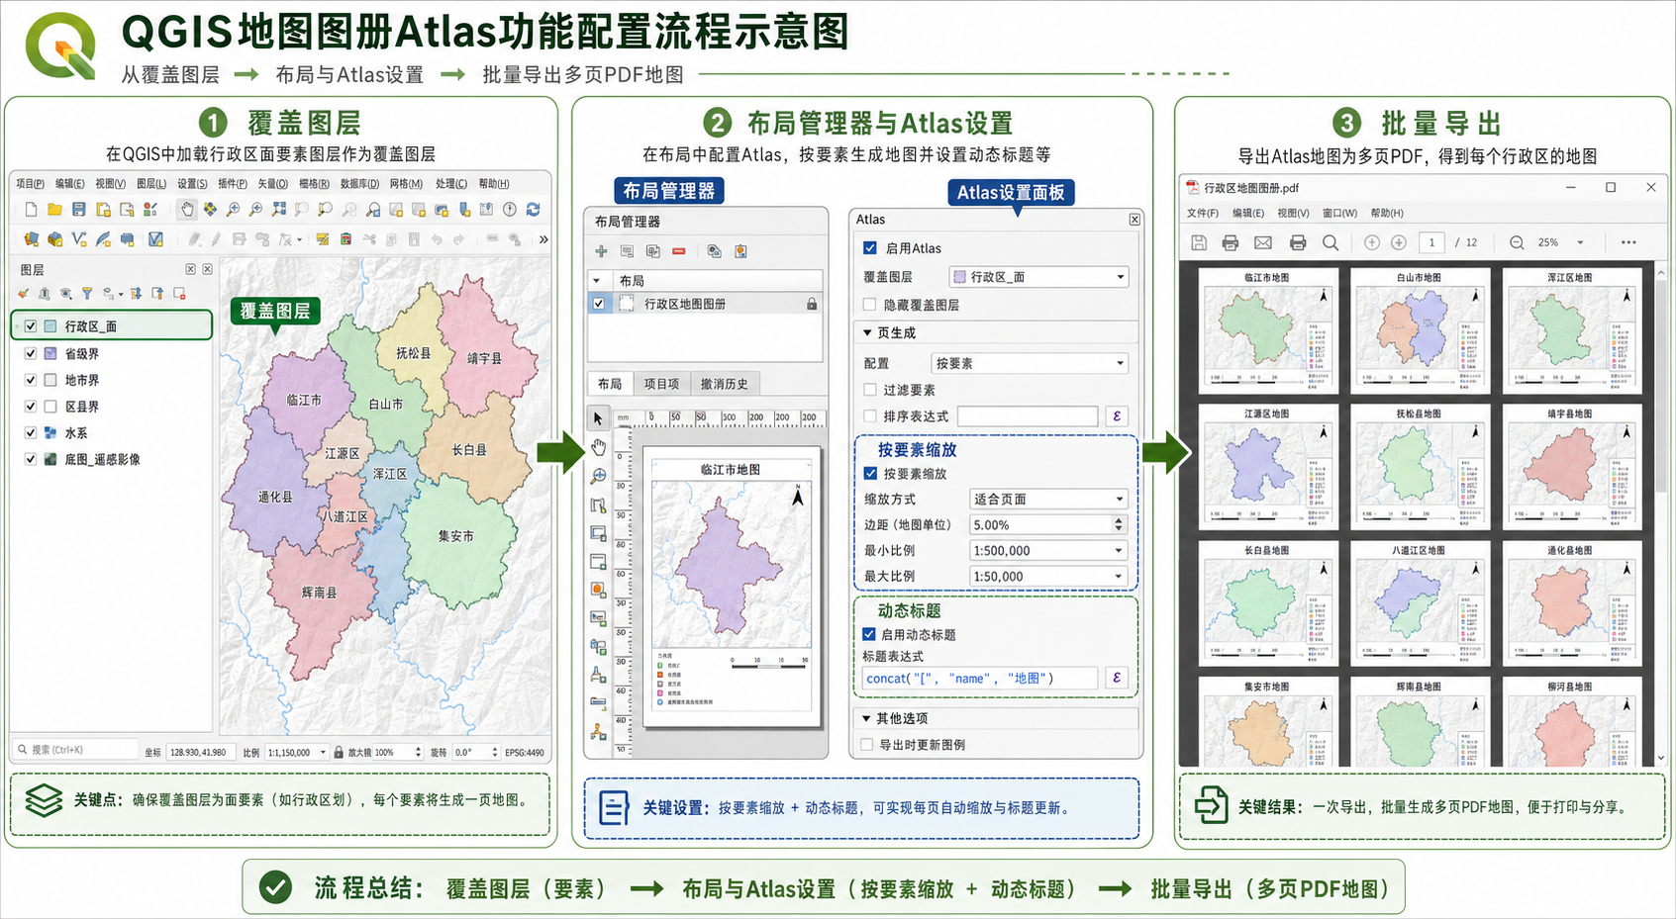Toggle visibility of 行政区_面 layer
Image resolution: width=1676 pixels, height=919 pixels.
click(x=31, y=325)
